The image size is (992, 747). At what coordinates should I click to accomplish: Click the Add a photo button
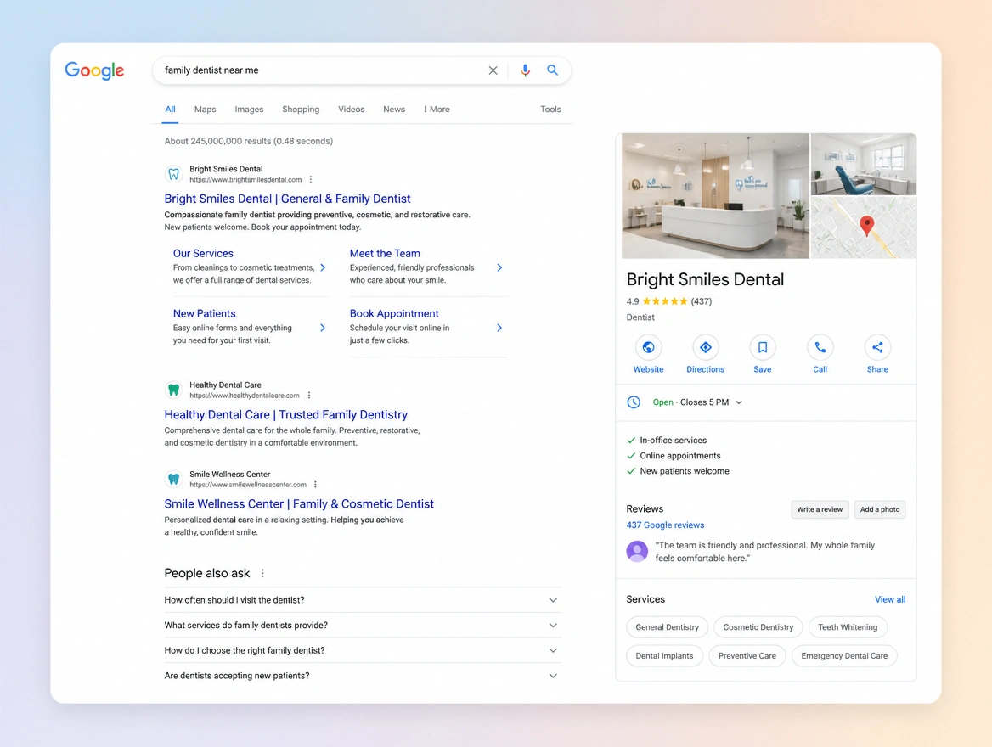click(x=879, y=510)
